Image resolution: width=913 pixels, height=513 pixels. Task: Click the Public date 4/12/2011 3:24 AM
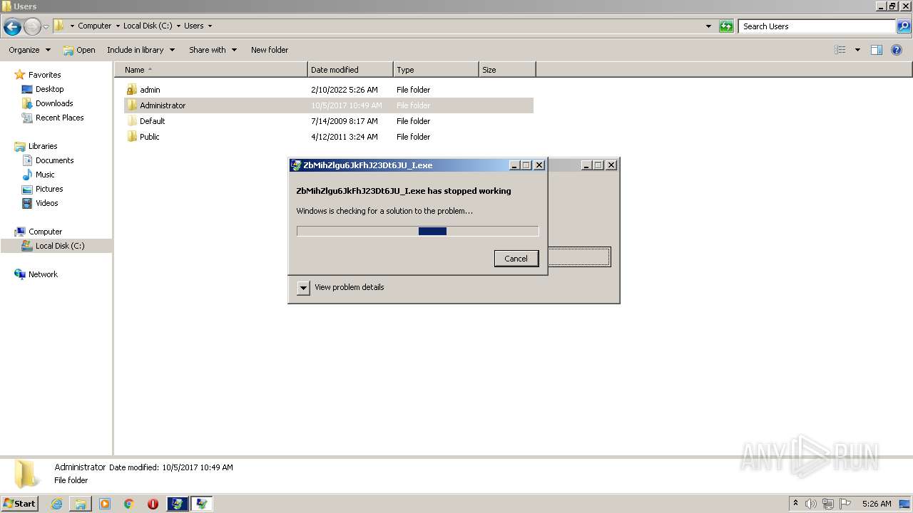coord(345,137)
